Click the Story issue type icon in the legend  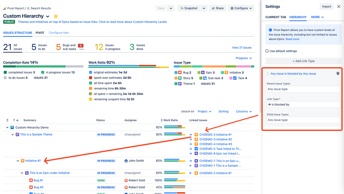click(180, 78)
